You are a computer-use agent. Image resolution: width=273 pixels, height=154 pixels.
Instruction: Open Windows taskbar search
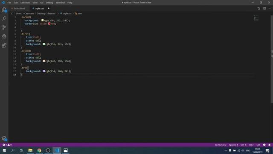[13, 150]
